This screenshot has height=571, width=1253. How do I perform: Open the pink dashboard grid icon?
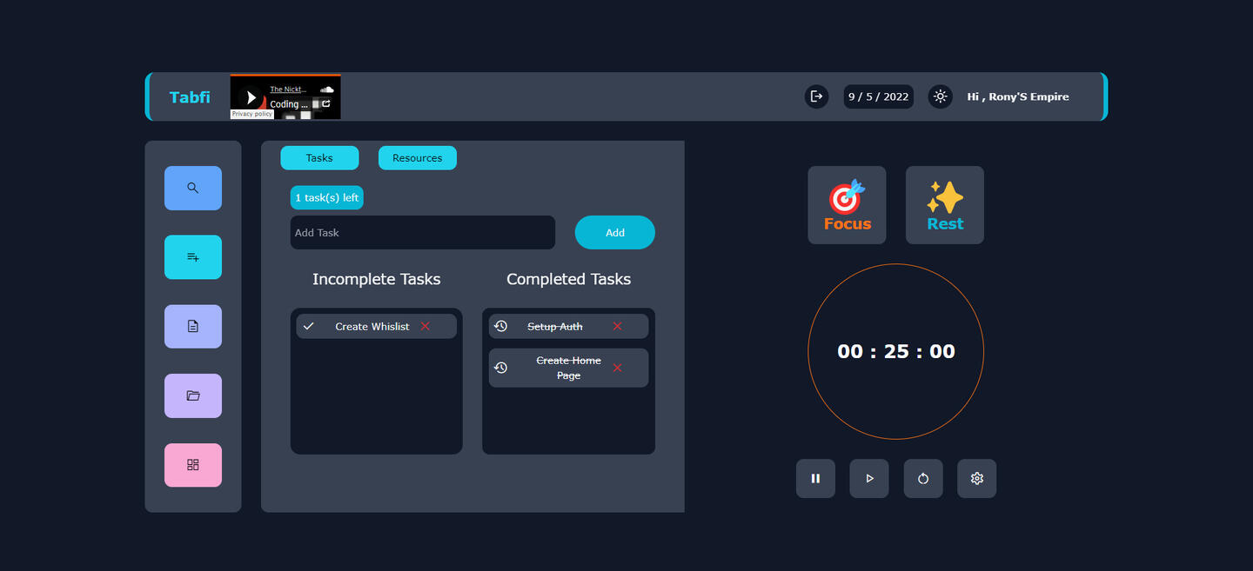192,465
